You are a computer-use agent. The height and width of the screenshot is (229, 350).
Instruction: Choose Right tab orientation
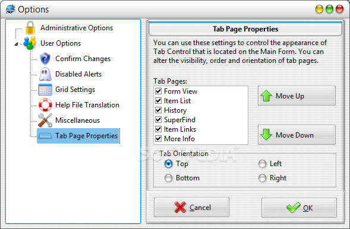point(262,178)
